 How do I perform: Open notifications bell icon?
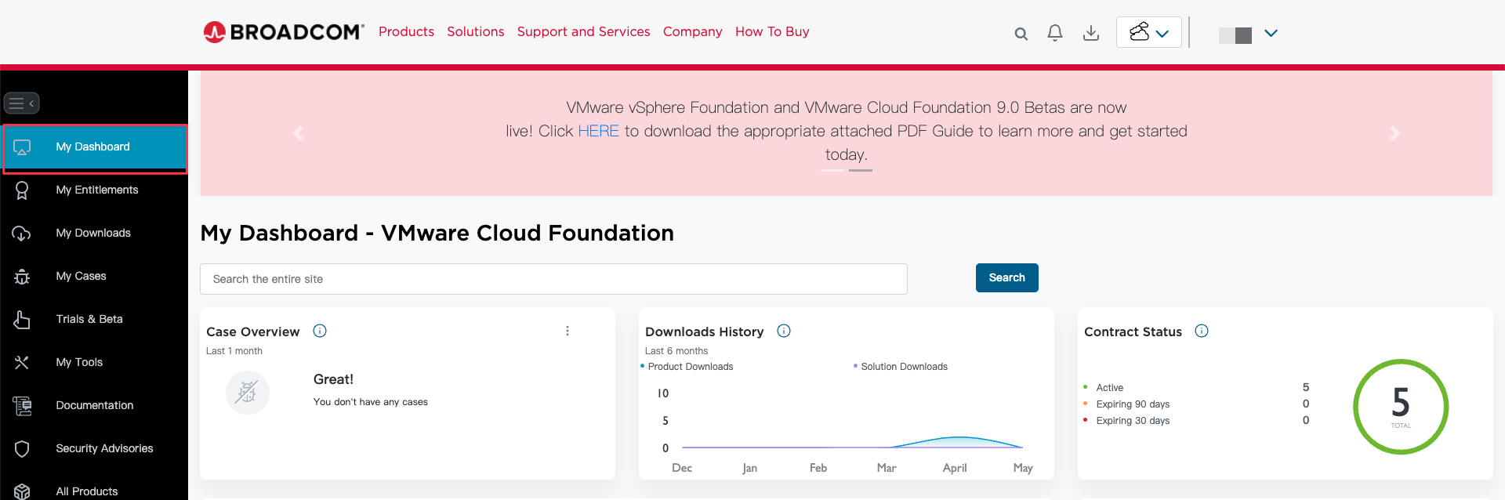1055,33
